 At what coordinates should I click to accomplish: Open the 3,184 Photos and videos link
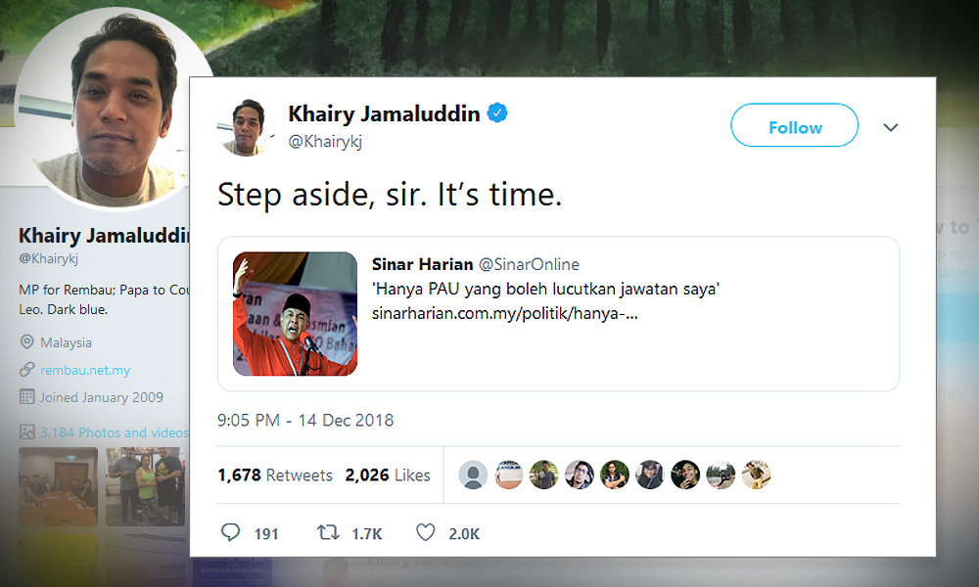click(115, 432)
